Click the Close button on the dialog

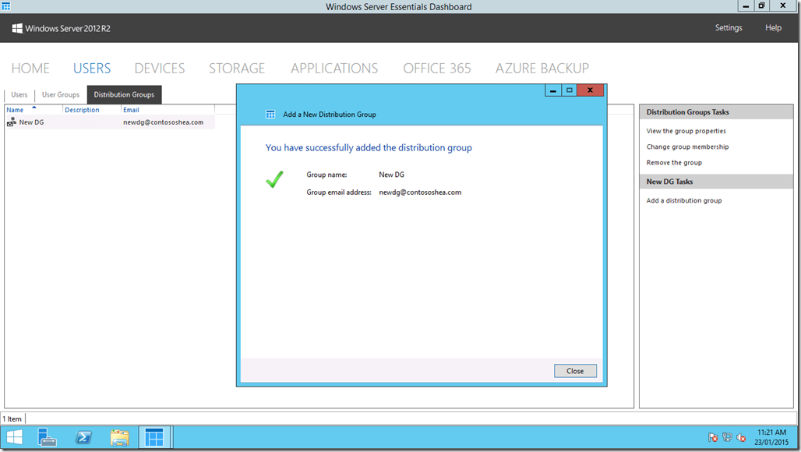click(x=575, y=370)
